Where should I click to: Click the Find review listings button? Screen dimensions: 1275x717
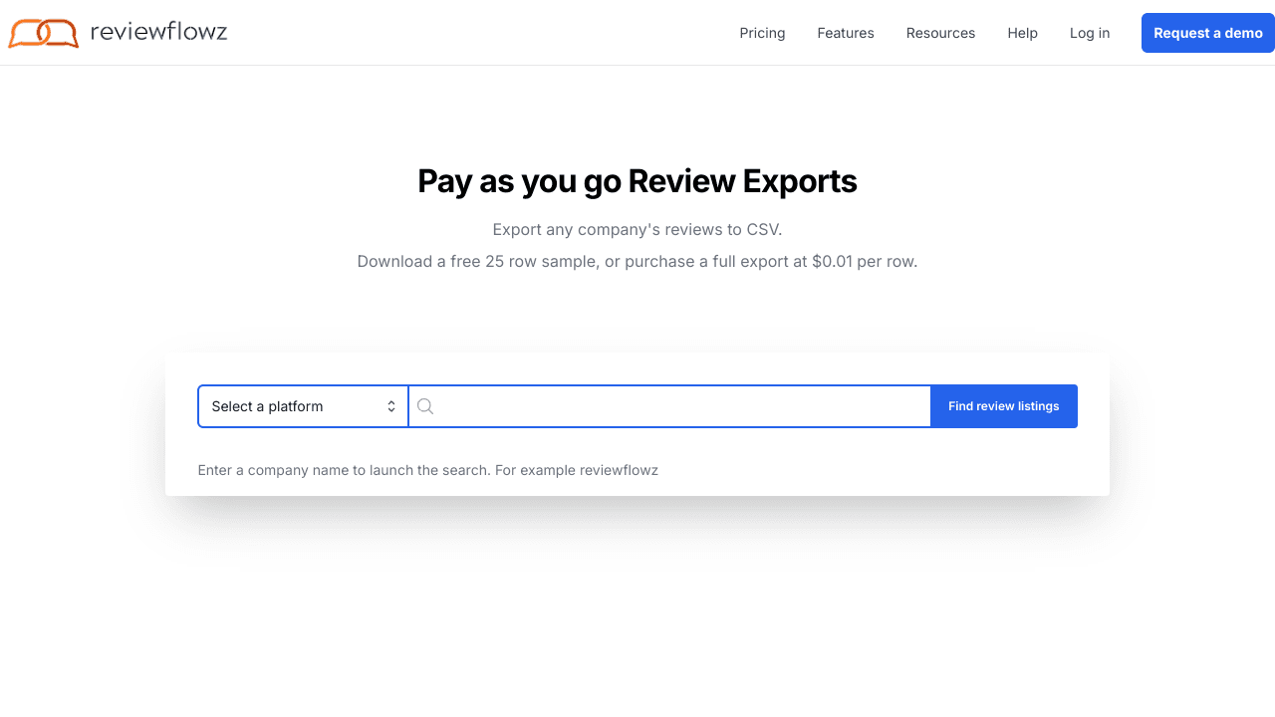1004,406
